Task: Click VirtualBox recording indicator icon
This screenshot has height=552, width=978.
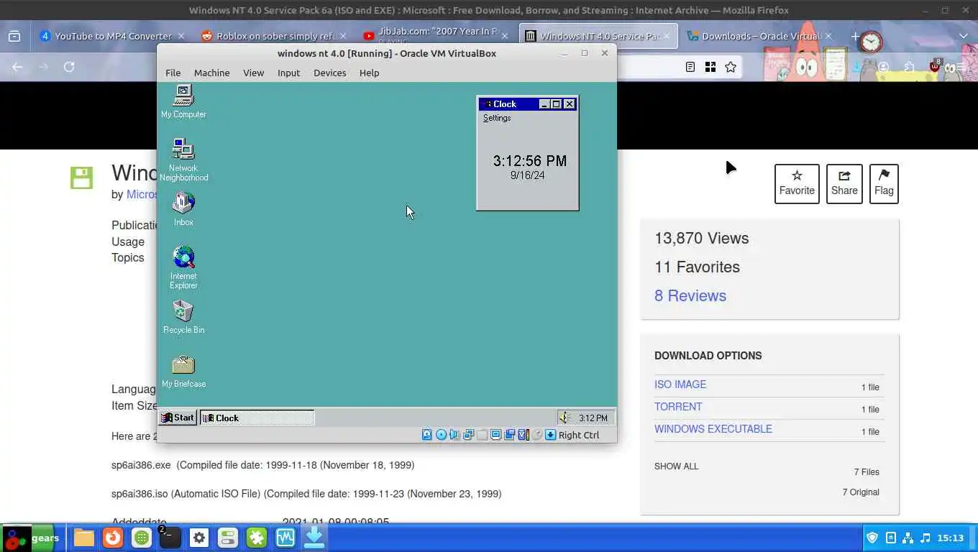Action: point(509,435)
